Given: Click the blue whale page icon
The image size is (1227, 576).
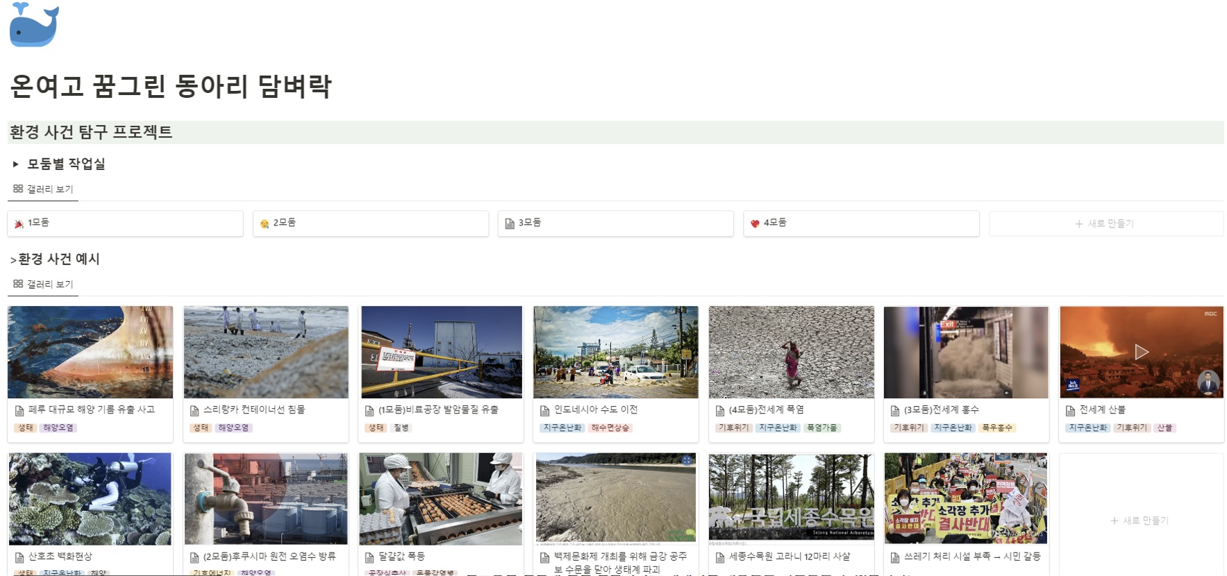Looking at the screenshot, I should [x=34, y=25].
